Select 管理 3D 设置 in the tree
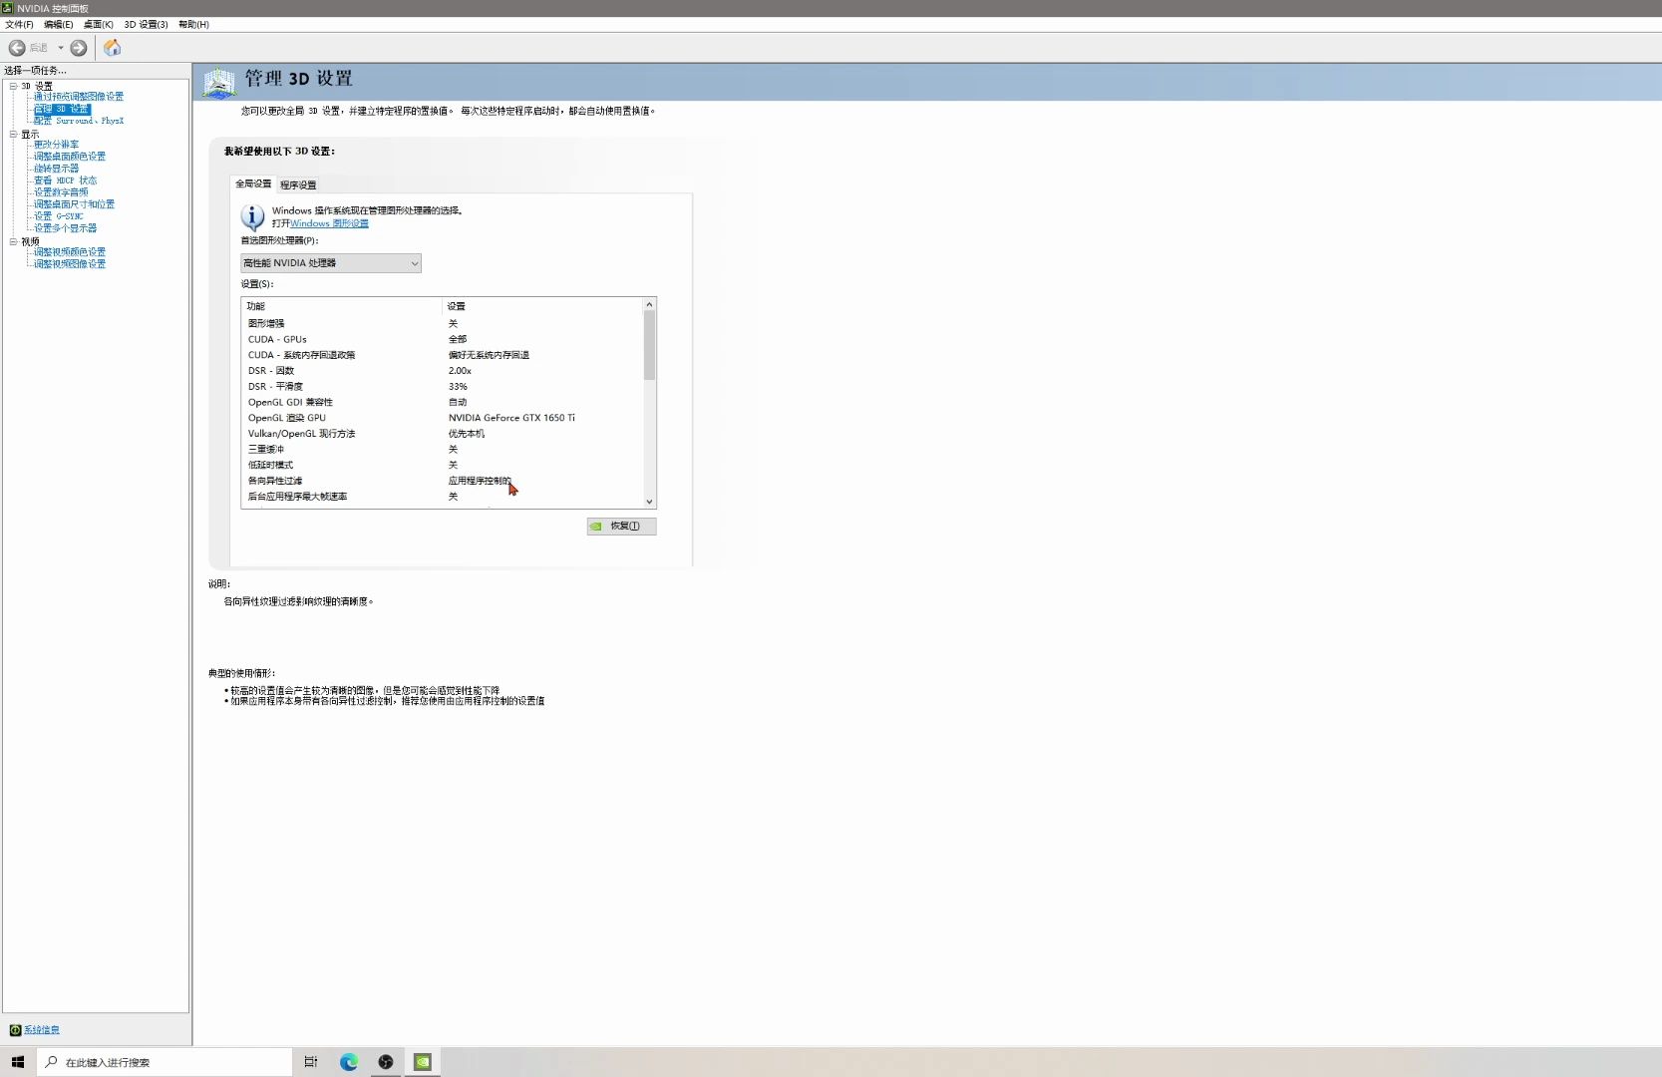This screenshot has width=1662, height=1077. pos(61,109)
